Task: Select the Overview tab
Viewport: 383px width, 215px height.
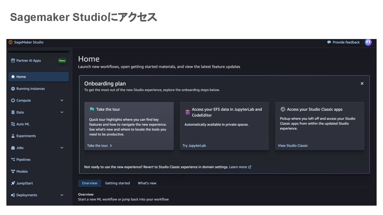Action: (x=90, y=183)
